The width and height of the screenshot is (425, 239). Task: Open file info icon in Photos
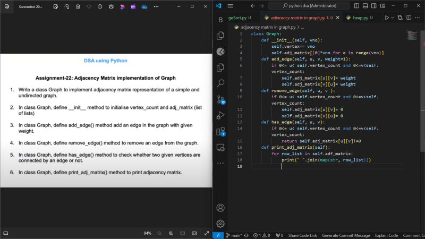pyautogui.click(x=100, y=6)
